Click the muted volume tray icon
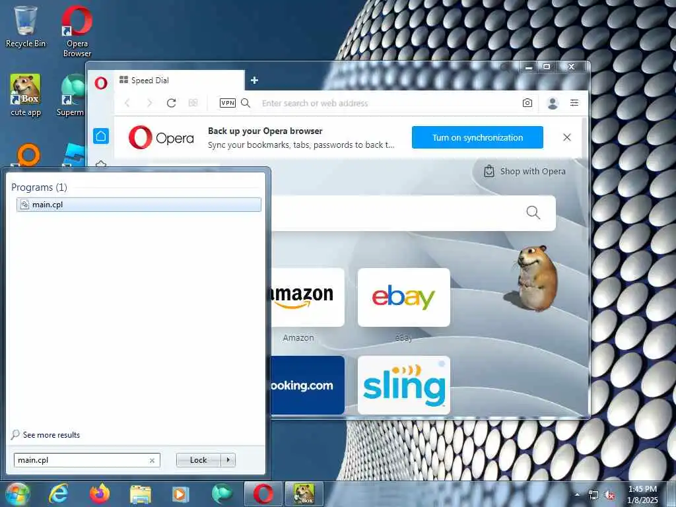The width and height of the screenshot is (676, 507). (x=609, y=495)
